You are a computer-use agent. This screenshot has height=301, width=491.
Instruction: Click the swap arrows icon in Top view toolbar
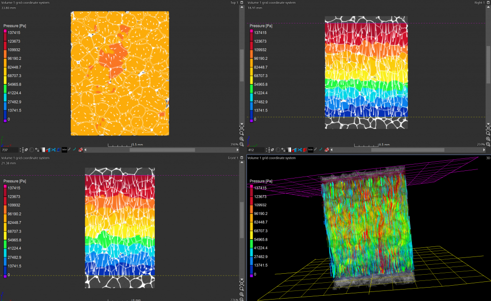37,150
